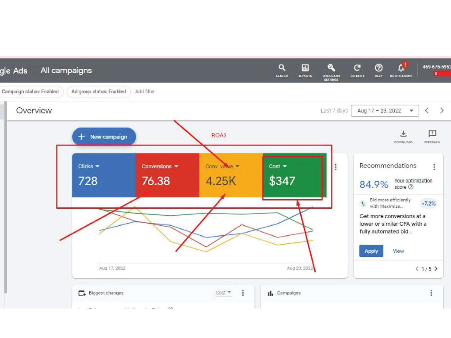Click the 84.9% optimization score

[x=373, y=184]
